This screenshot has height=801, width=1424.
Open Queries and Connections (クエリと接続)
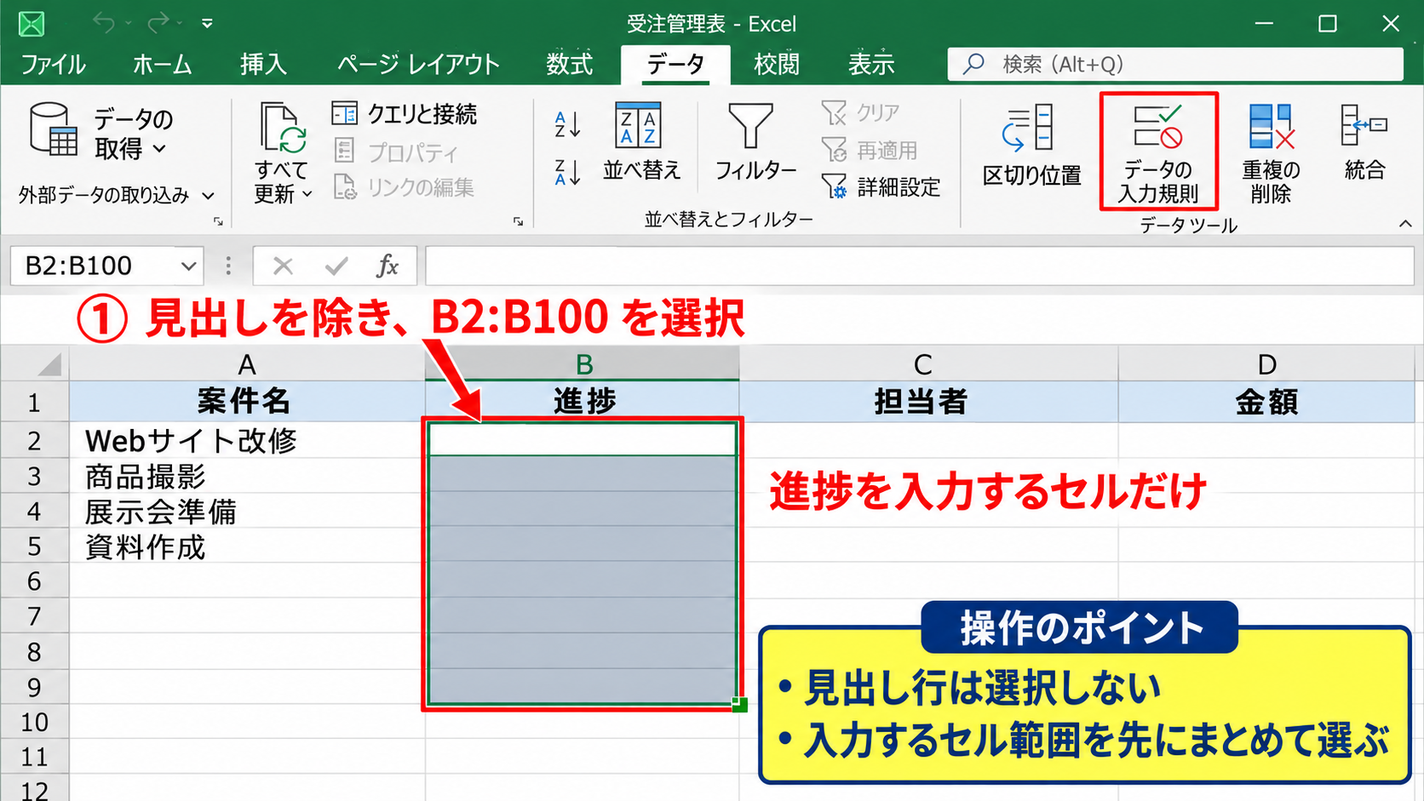click(x=404, y=113)
